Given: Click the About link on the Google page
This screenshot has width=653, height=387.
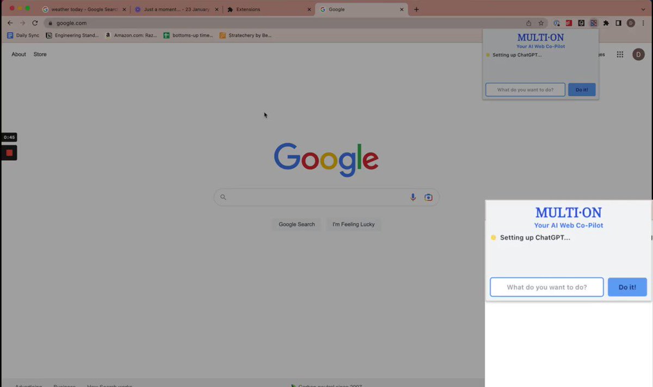Looking at the screenshot, I should click(x=19, y=54).
